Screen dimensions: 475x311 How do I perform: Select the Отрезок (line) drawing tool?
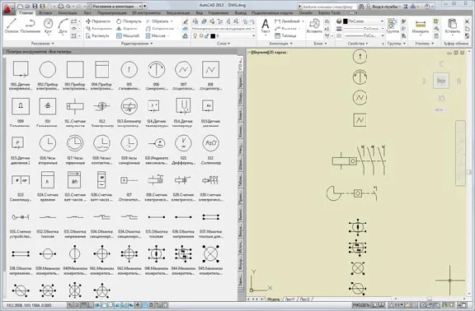12,26
